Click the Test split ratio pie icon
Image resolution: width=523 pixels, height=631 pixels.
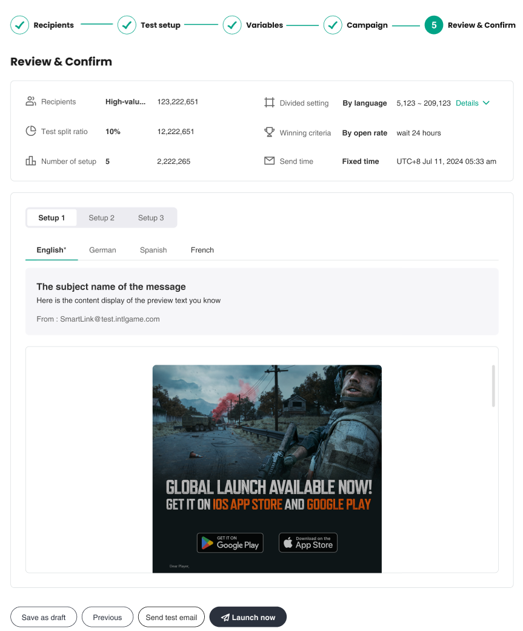(31, 131)
